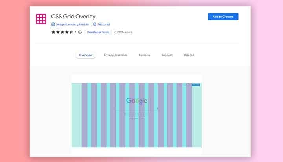Click the 10,000+ users text

click(123, 32)
